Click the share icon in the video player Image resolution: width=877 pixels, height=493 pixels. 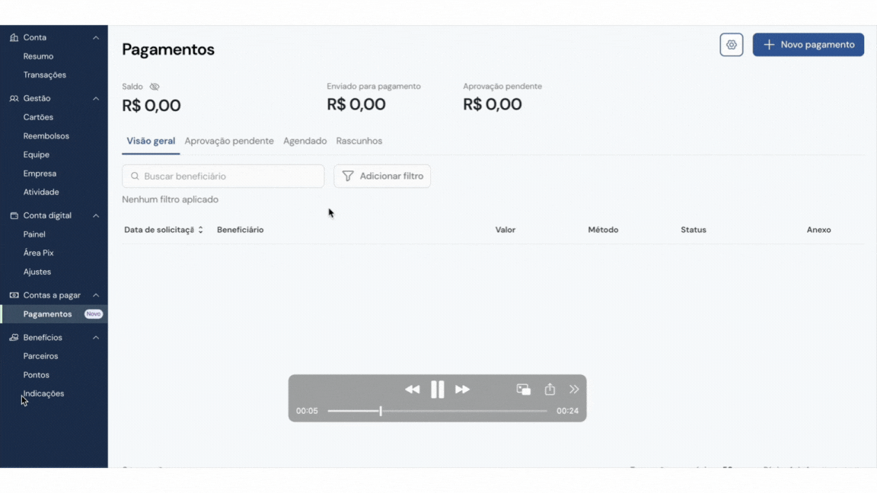coord(550,389)
